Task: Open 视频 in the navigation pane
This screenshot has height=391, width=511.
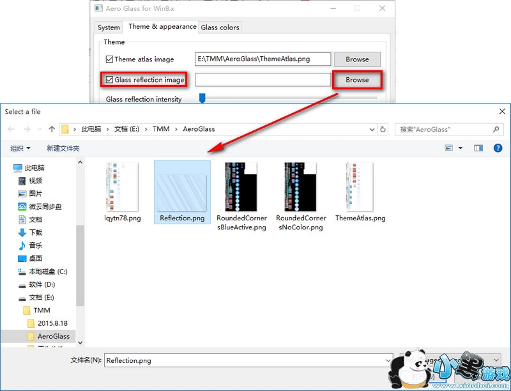Action: 30,181
